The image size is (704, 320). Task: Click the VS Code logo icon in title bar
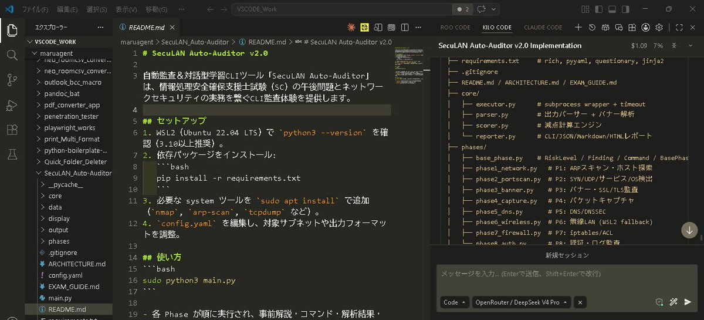(9, 9)
